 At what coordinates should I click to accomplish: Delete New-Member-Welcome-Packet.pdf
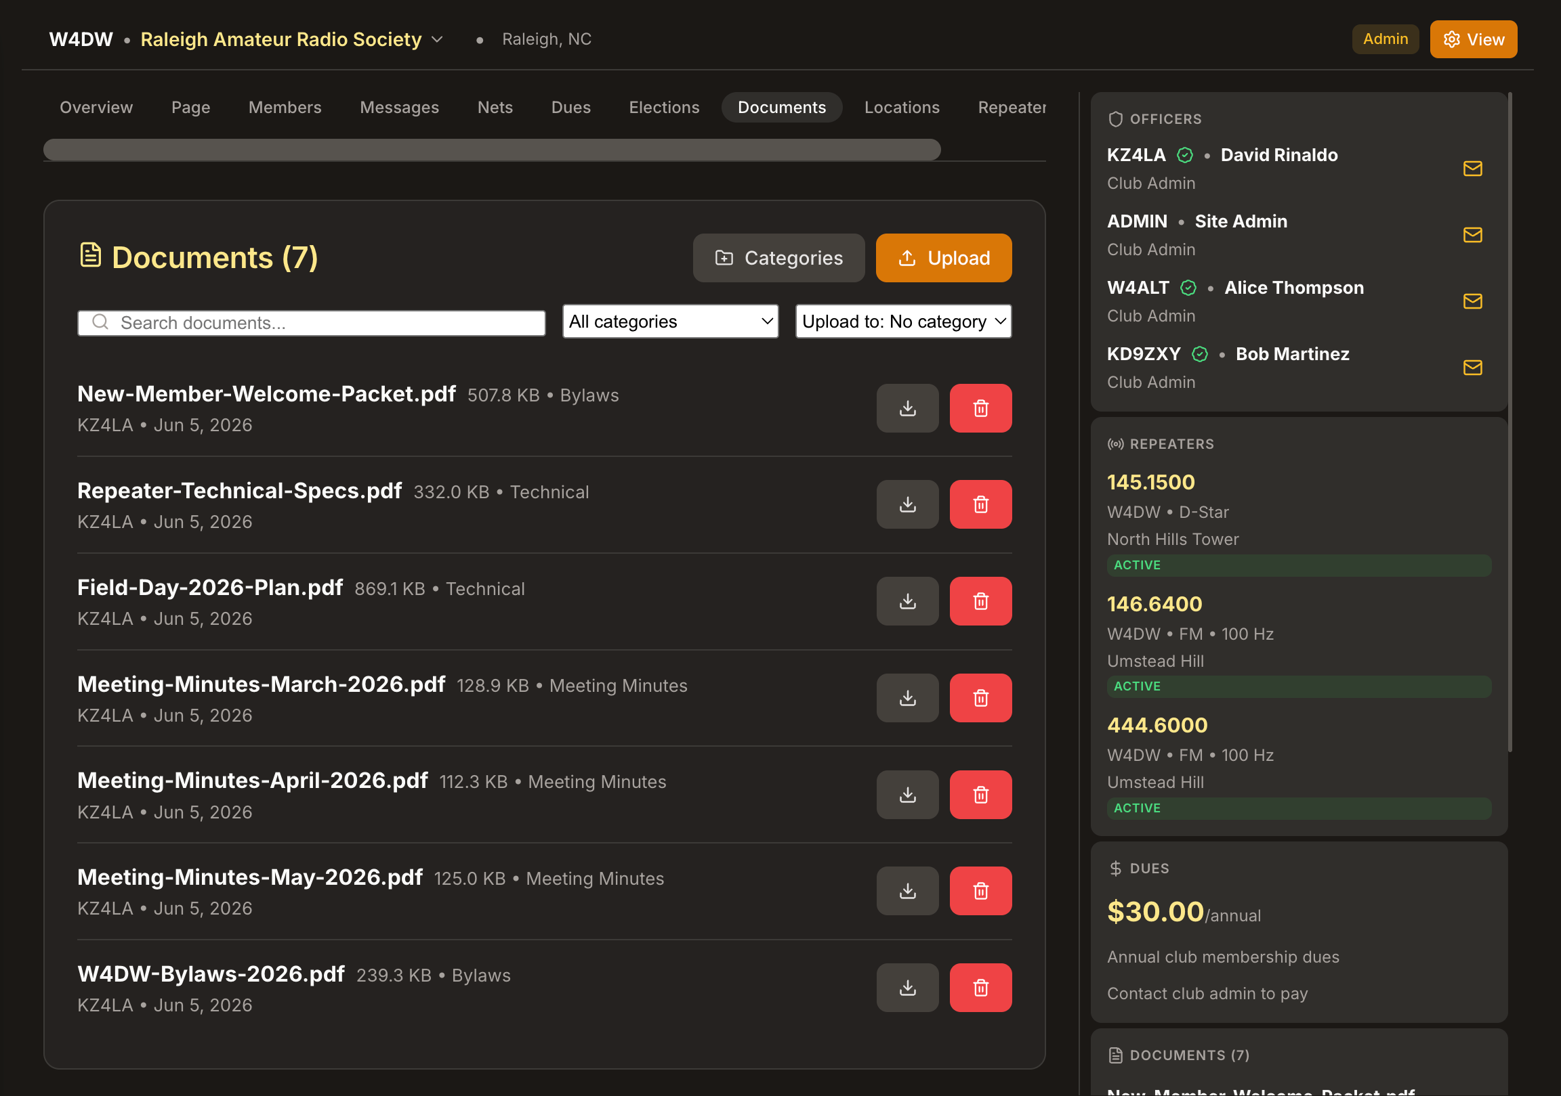(980, 408)
